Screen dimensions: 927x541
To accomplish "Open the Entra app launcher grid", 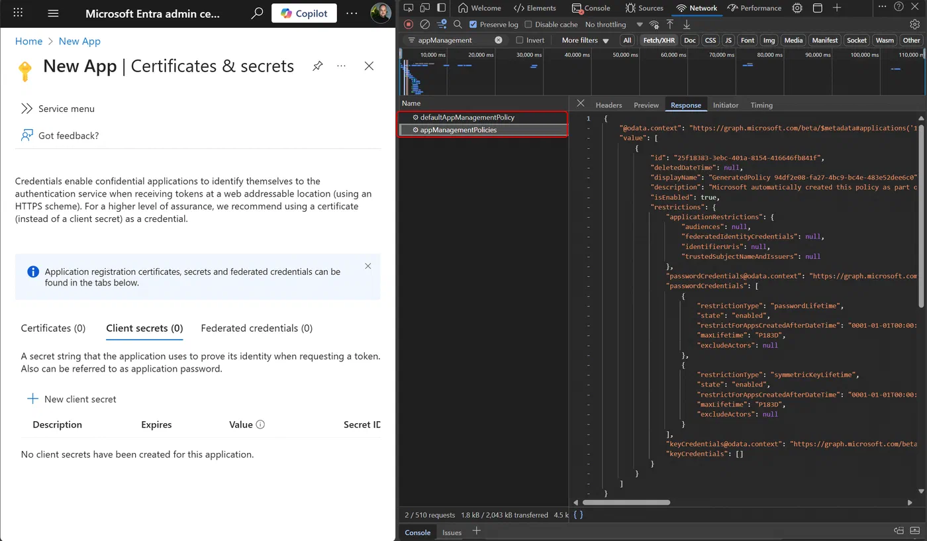I will 18,13.
